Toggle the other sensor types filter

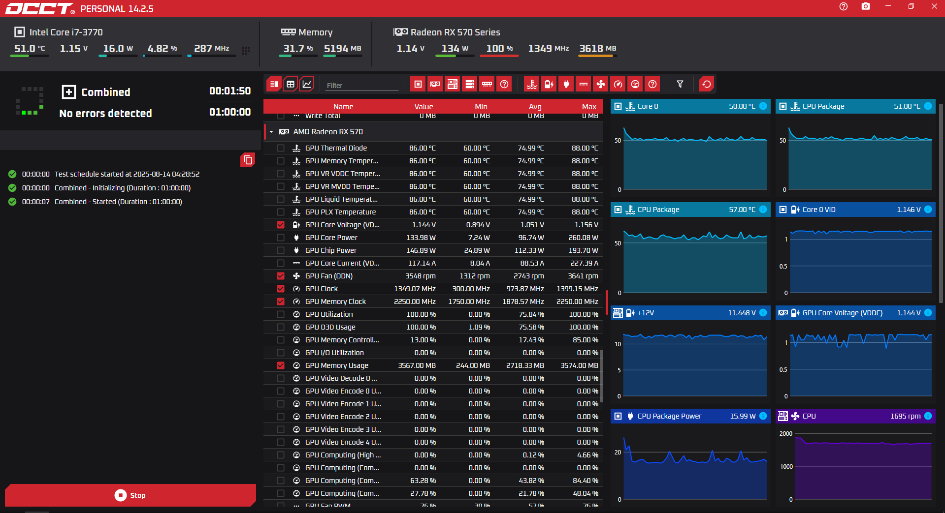coord(652,84)
